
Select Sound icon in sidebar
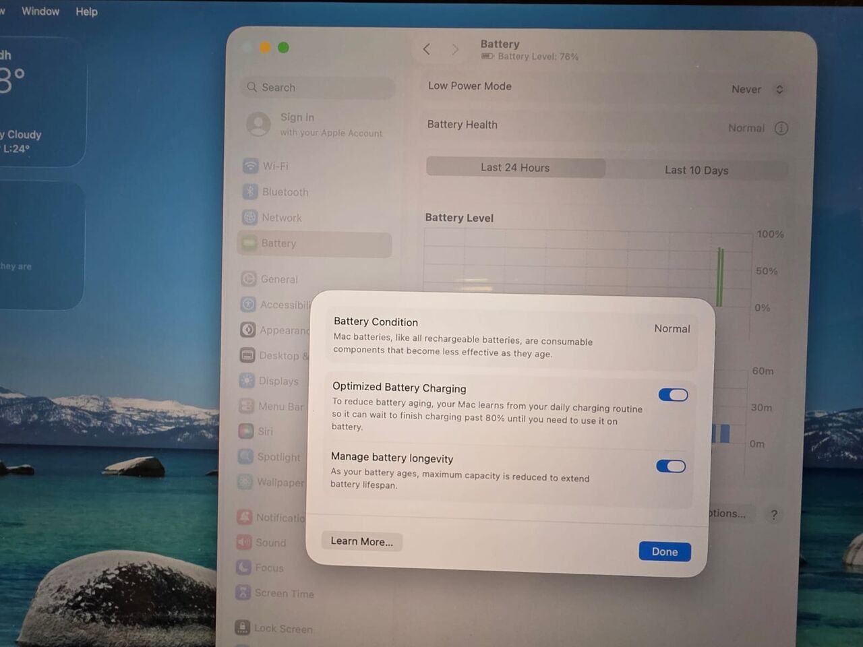244,542
